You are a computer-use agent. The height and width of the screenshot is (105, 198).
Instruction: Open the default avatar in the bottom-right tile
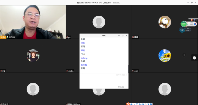(x=165, y=89)
